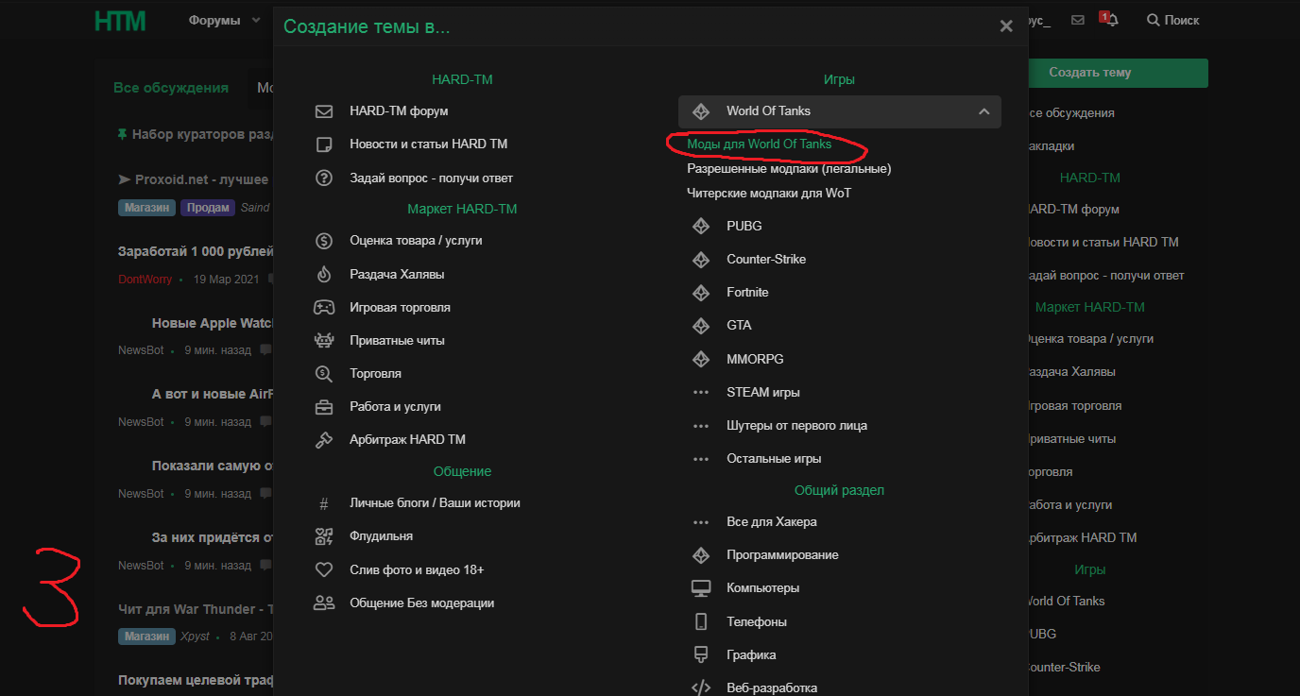
Task: Open the Торговля dialog category
Action: (375, 374)
